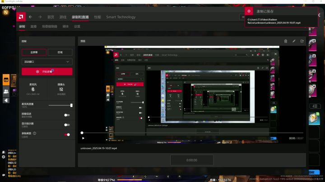Share recording with the export icon
This screenshot has height=182, width=325.
tap(302, 41)
